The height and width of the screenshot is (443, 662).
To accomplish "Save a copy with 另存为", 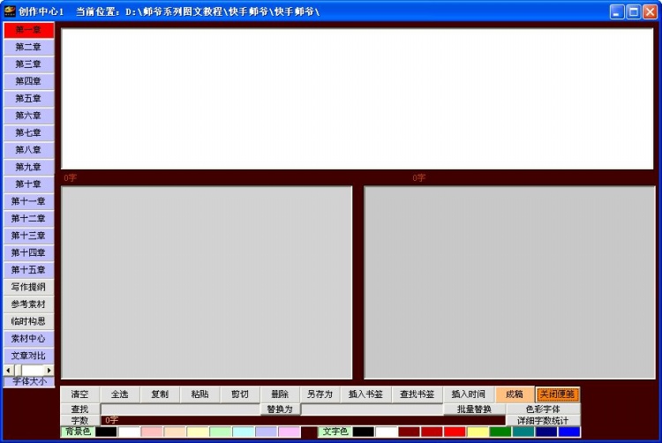I will pyautogui.click(x=320, y=394).
